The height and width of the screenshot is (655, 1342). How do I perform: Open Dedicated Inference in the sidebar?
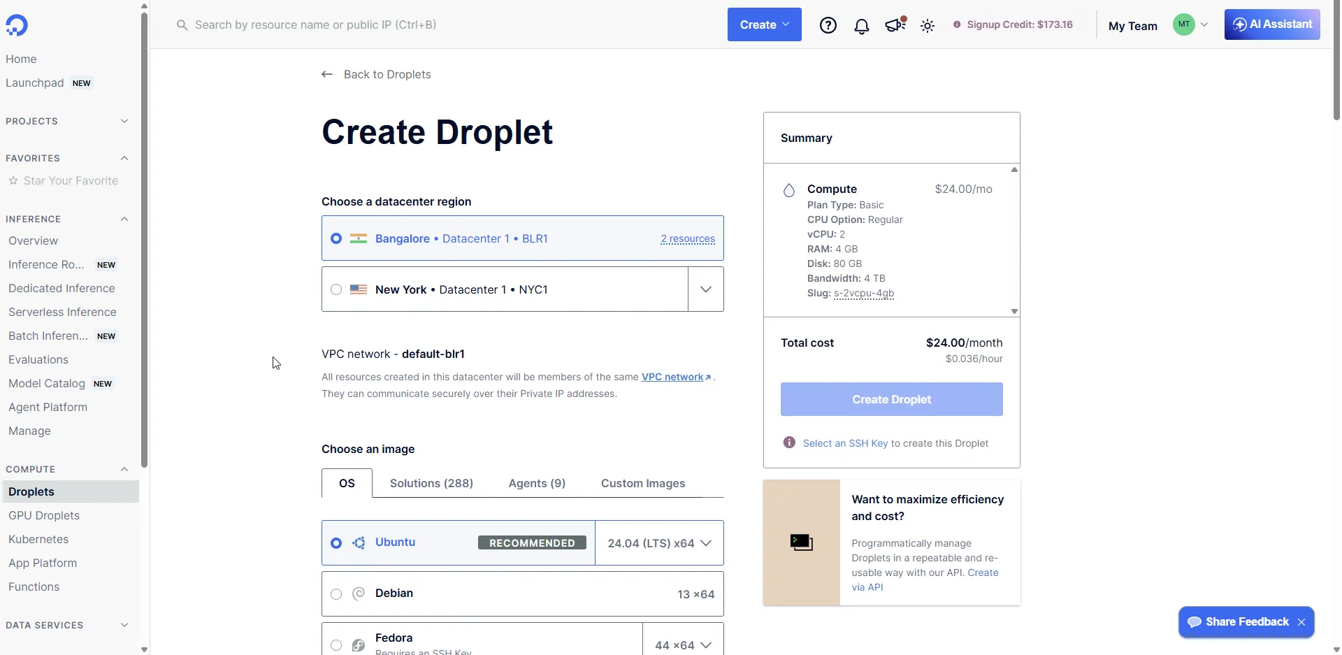point(62,288)
